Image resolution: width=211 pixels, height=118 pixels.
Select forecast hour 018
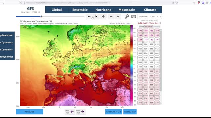[x=157, y=44]
